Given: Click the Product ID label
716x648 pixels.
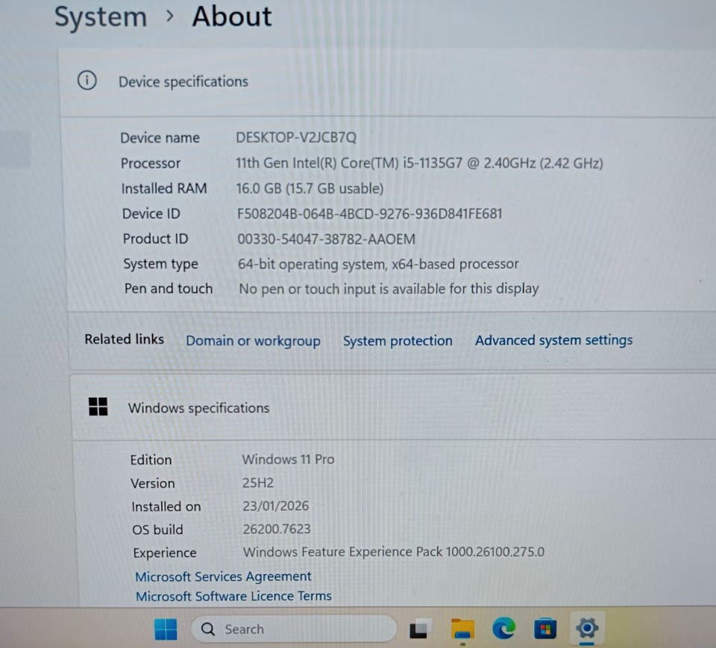Looking at the screenshot, I should pyautogui.click(x=155, y=239).
